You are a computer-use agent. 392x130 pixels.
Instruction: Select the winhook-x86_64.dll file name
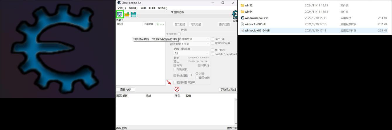click(257, 30)
